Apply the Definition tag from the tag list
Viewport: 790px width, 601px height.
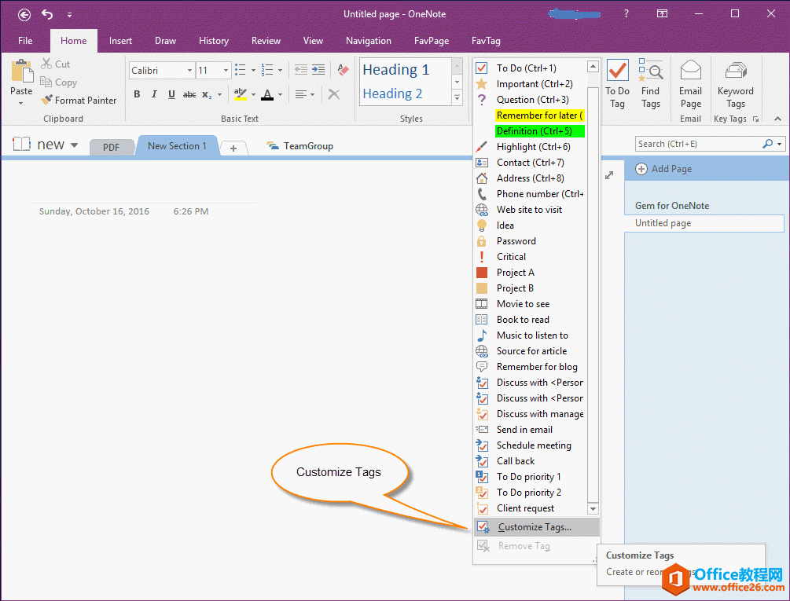539,130
